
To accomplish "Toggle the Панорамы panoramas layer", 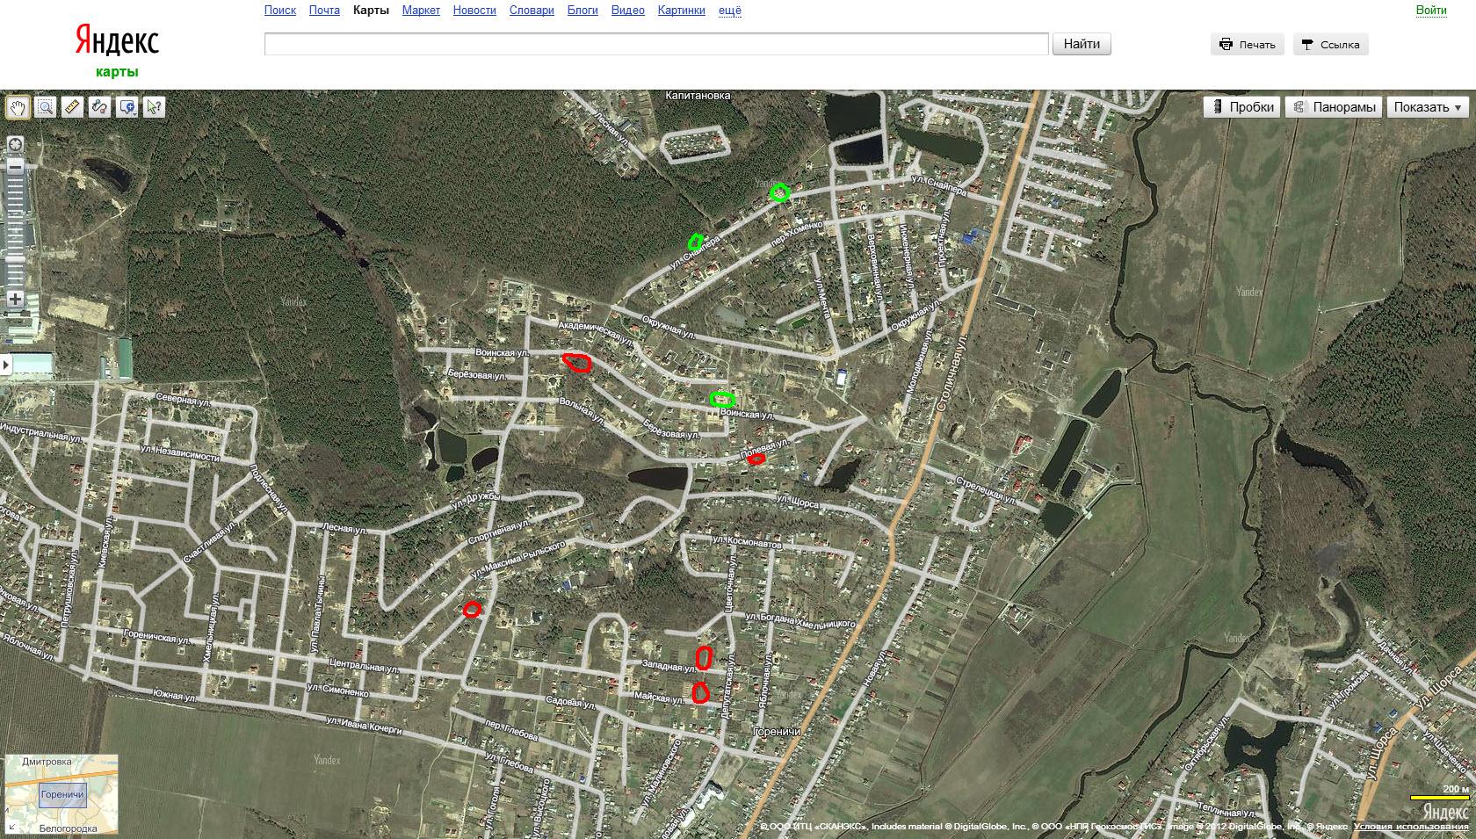I will point(1334,107).
